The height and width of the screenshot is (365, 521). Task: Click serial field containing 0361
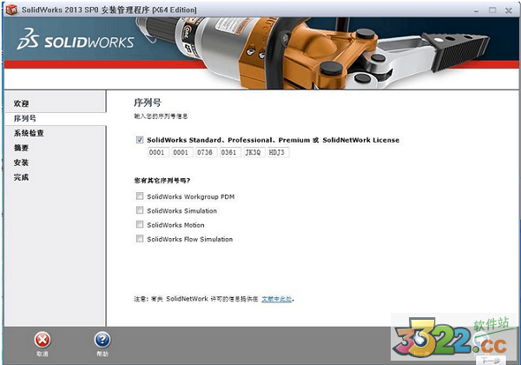[x=230, y=152]
